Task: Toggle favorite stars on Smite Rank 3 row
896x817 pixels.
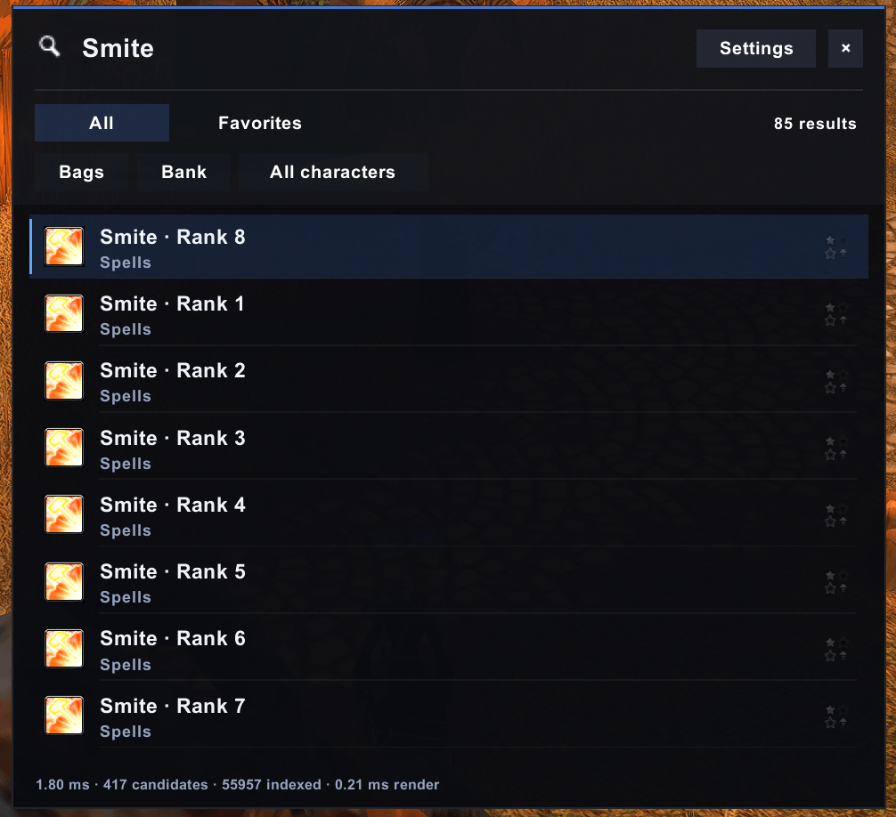Action: click(836, 448)
